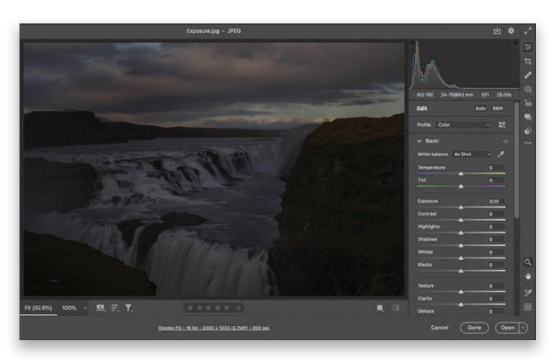The width and height of the screenshot is (555, 363).
Task: Select the Hand tool
Action: [x=528, y=276]
